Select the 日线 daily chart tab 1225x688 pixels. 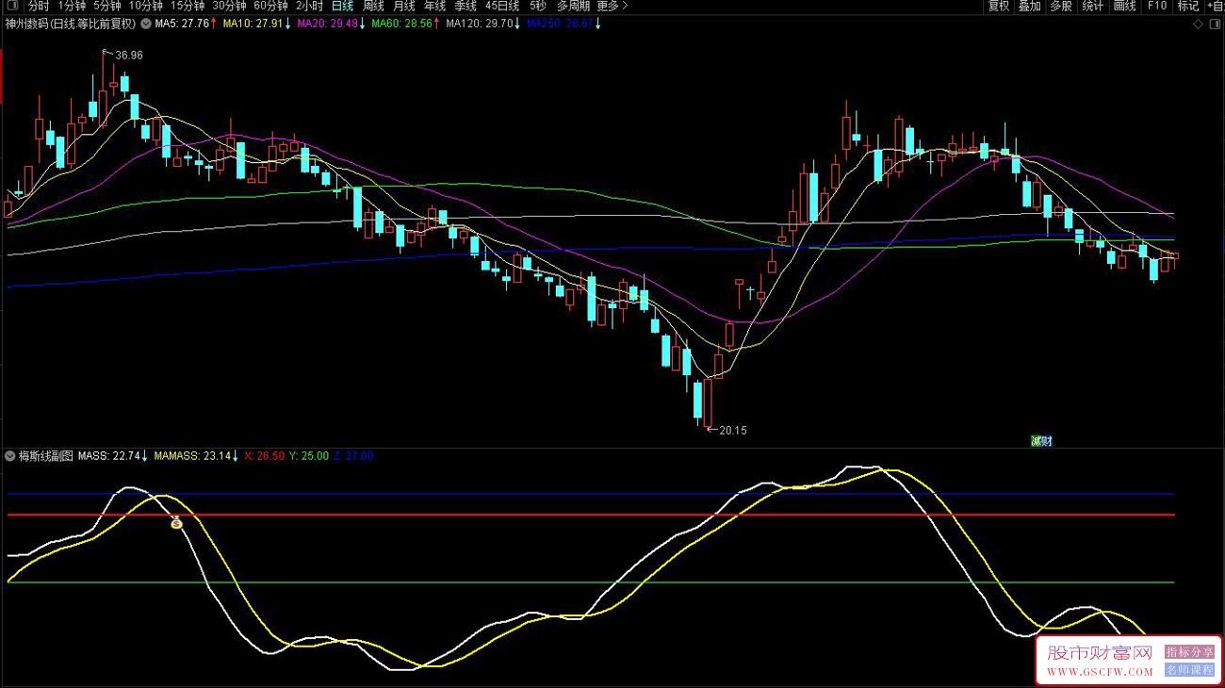point(343,6)
